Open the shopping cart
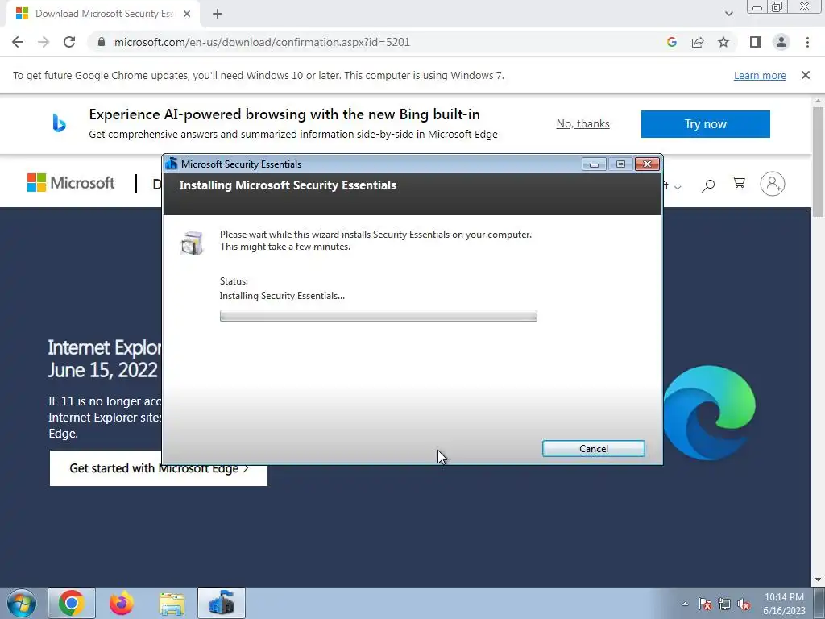825x619 pixels. pyautogui.click(x=739, y=183)
